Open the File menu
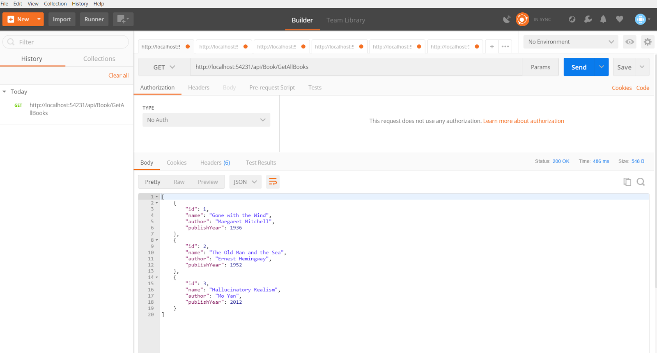The width and height of the screenshot is (657, 353). [x=5, y=4]
